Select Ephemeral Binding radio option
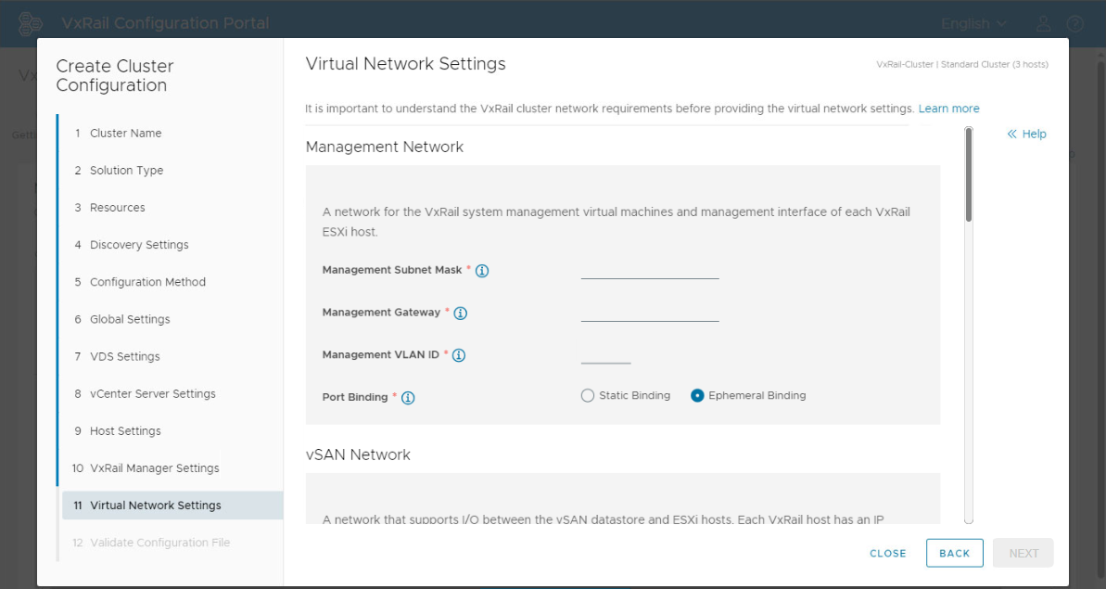The height and width of the screenshot is (589, 1106). point(697,396)
